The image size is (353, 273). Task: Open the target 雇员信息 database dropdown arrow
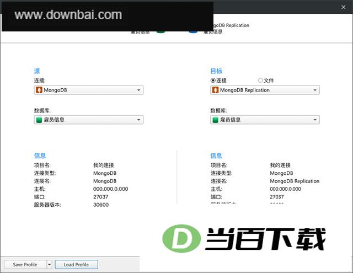(315, 120)
